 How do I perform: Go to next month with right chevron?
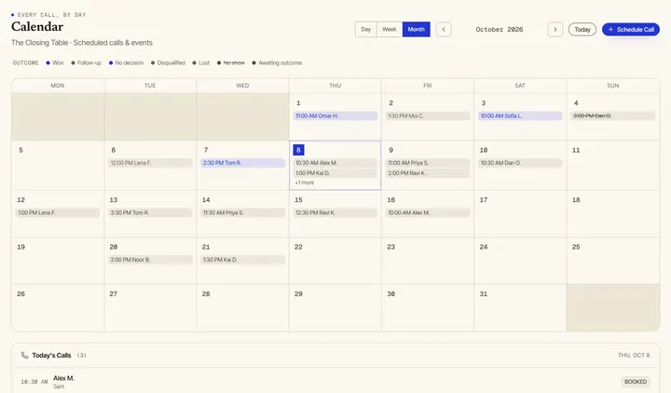(x=555, y=30)
